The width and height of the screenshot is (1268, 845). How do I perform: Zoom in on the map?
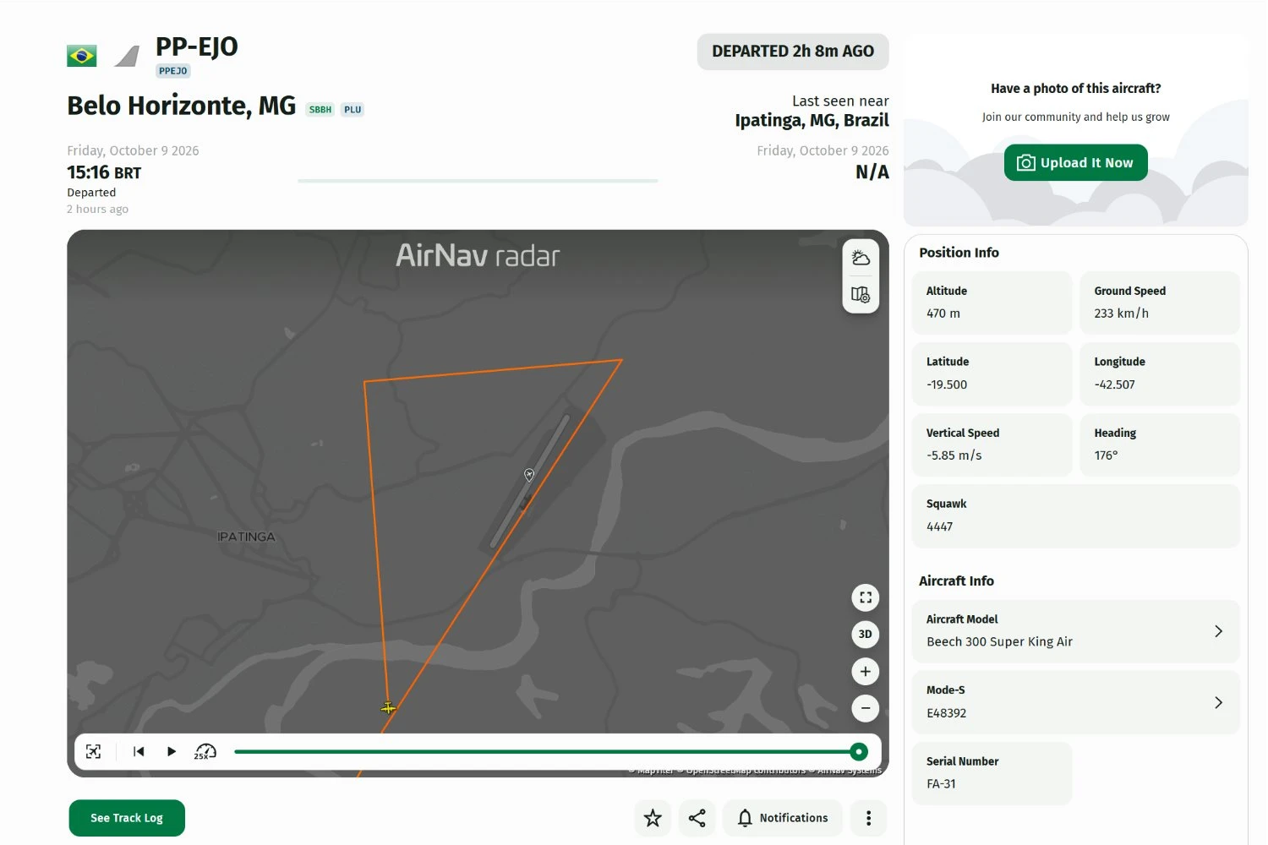865,672
